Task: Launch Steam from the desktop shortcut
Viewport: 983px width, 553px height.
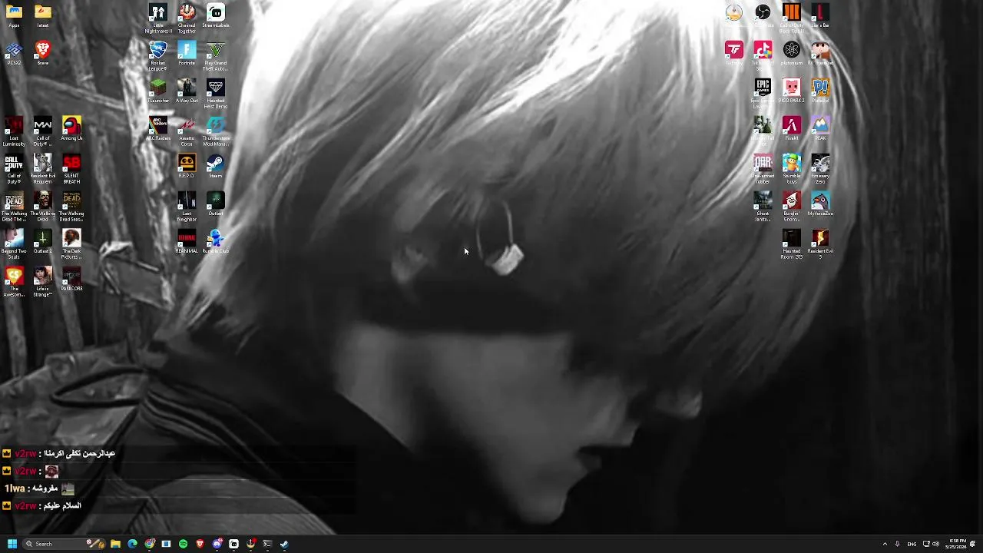Action: [216, 166]
